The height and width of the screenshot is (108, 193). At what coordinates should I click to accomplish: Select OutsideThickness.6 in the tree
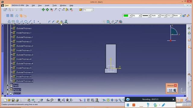(x=25, y=81)
